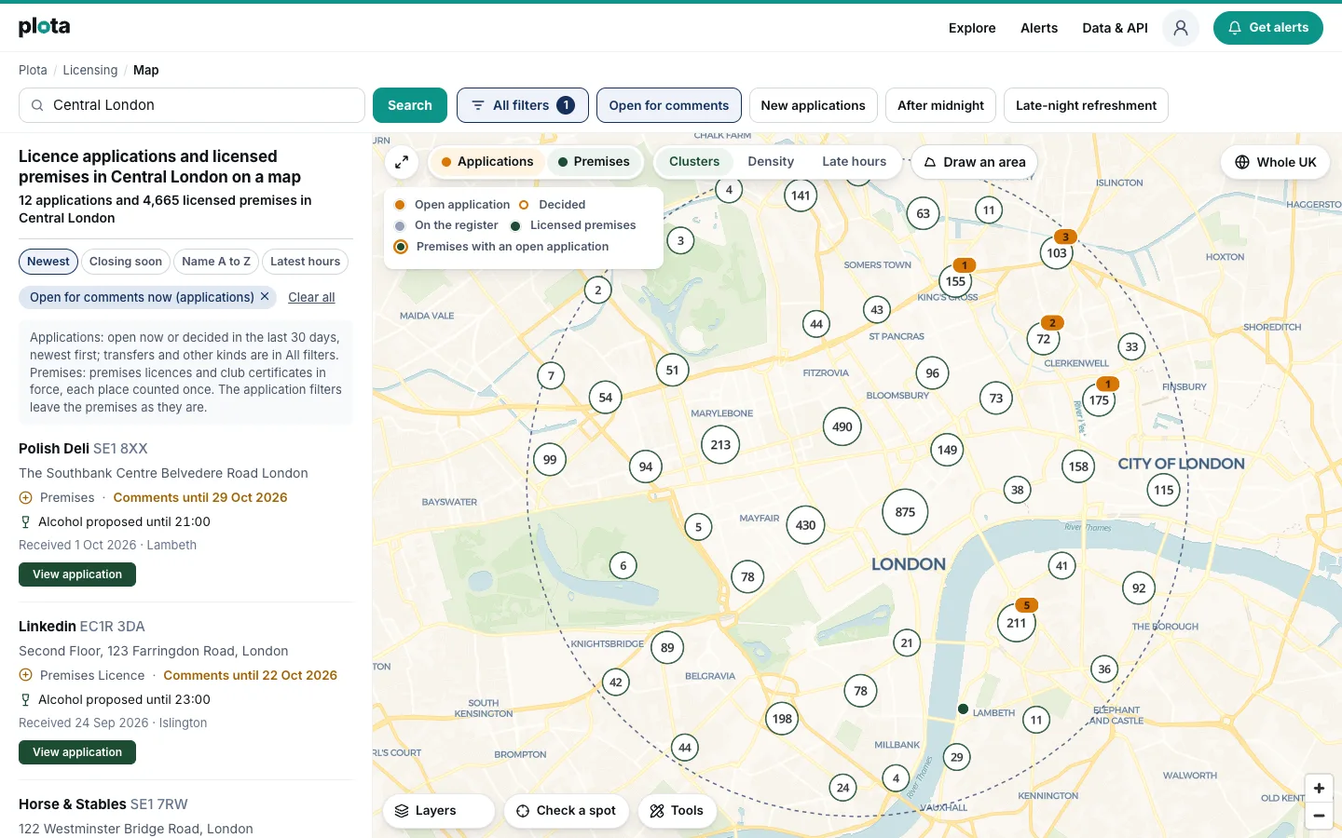This screenshot has width=1342, height=838.
Task: Expand the Layers menu on the map
Action: [x=439, y=811]
